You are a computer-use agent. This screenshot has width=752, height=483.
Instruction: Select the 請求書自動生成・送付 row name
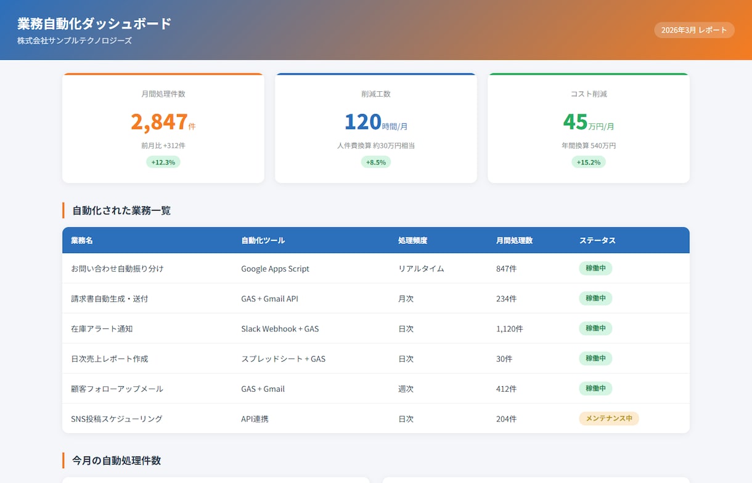click(110, 299)
